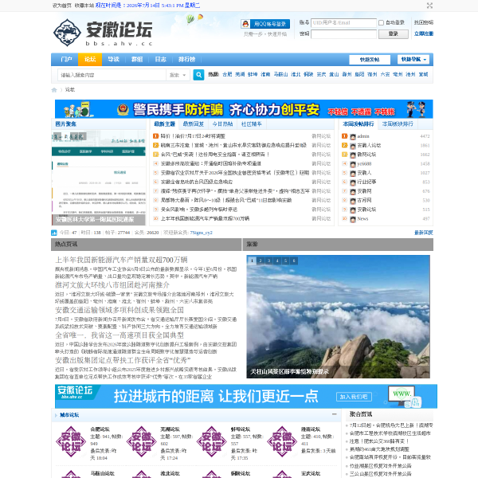The width and height of the screenshot is (478, 478).
Task: Click the Tianzhu Mountain slideshow image
Action: pyautogui.click(x=338, y=317)
